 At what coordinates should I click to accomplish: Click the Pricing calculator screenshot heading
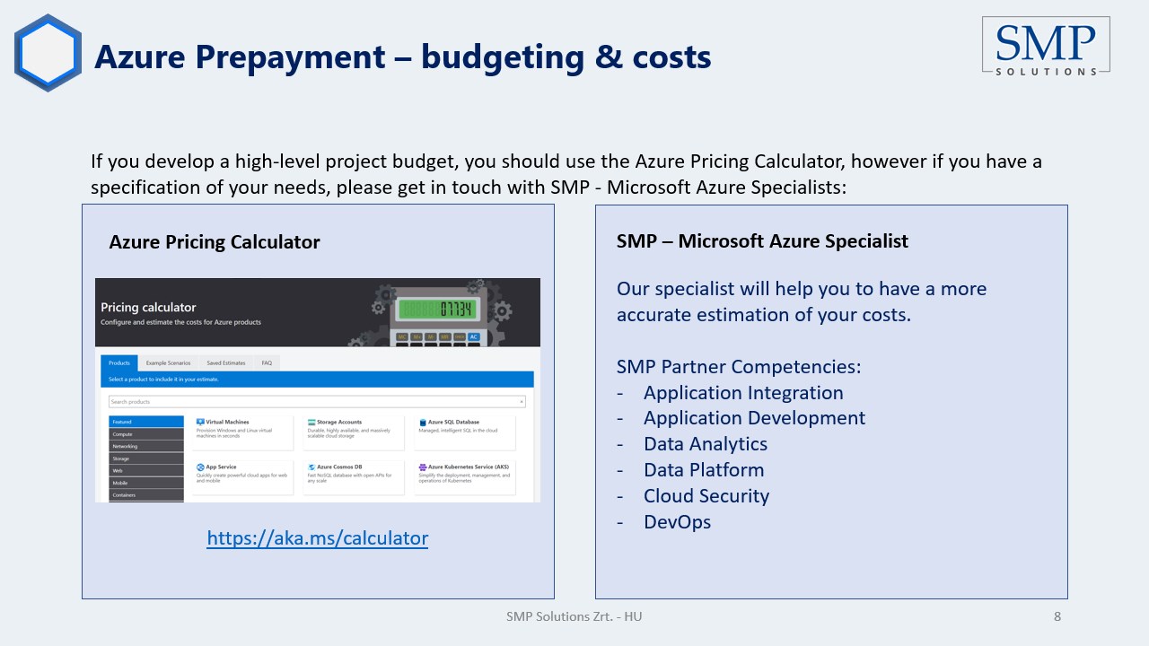[148, 308]
